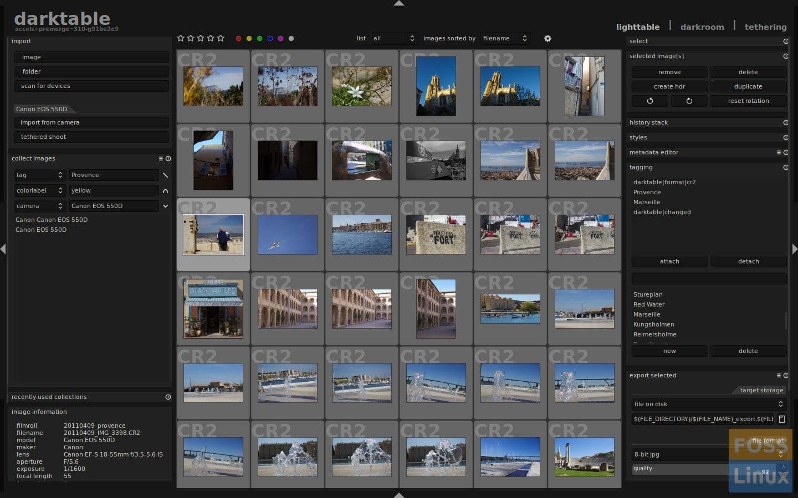Collapse the left side panel arrow
This screenshot has height=498, width=798.
click(x=3, y=249)
